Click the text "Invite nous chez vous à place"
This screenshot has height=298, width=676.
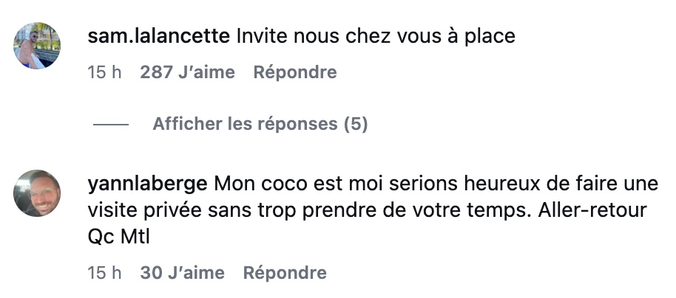(x=376, y=35)
